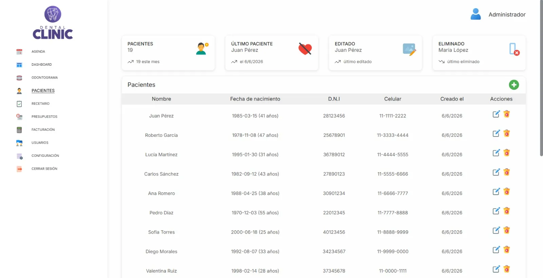Click the Editado summary card
The height and width of the screenshot is (278, 543).
[x=375, y=53]
